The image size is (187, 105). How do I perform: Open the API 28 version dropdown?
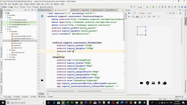tap(149, 13)
